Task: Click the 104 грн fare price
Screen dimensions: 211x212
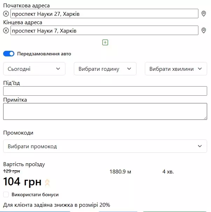Action: coord(22,182)
